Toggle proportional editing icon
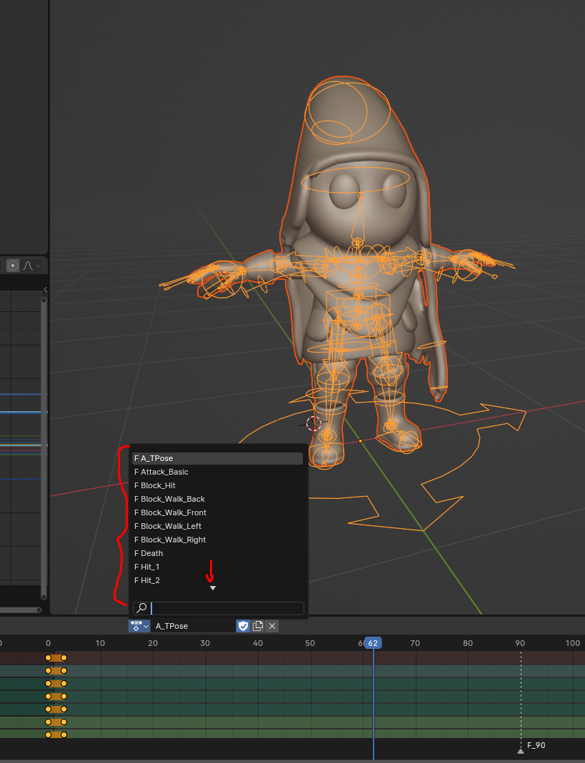This screenshot has height=763, width=585. (x=13, y=266)
